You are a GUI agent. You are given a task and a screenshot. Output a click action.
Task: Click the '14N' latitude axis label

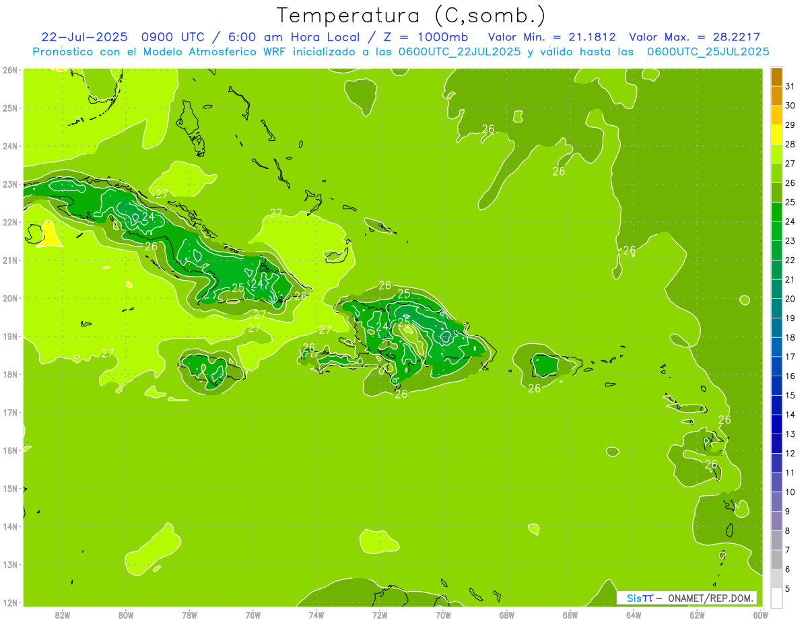tap(10, 526)
